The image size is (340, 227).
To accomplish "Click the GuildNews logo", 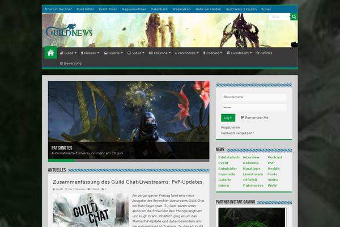I will pyautogui.click(x=69, y=30).
